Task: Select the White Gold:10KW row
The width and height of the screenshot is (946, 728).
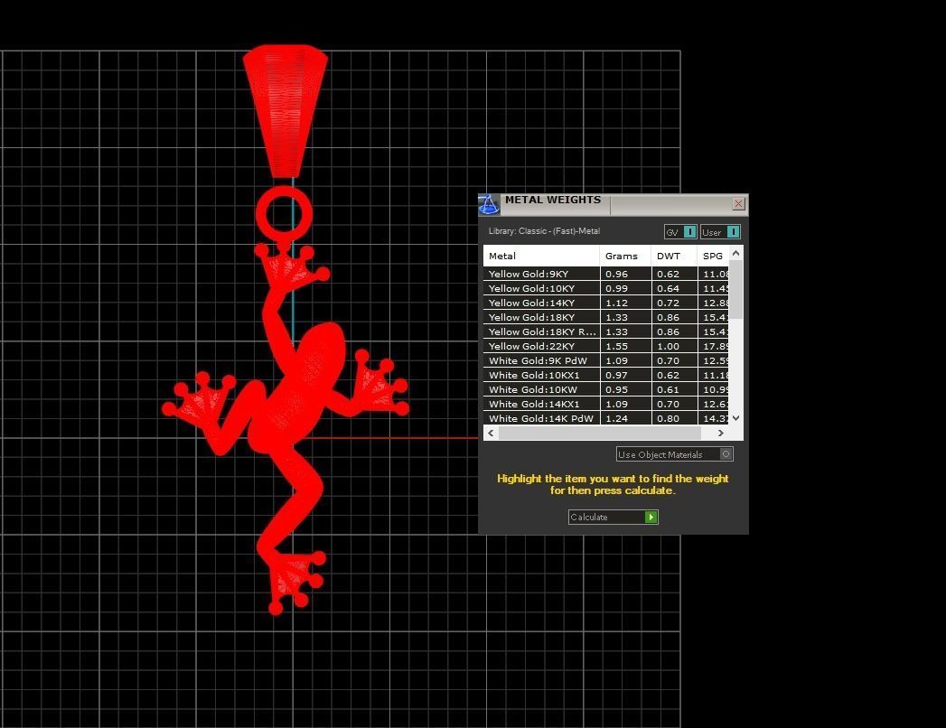Action: tap(605, 389)
